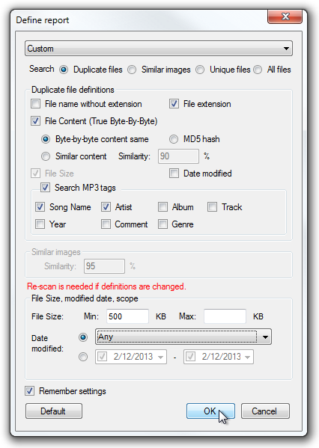The height and width of the screenshot is (448, 319).
Task: Open the Custom report type dropdown
Action: (x=159, y=49)
